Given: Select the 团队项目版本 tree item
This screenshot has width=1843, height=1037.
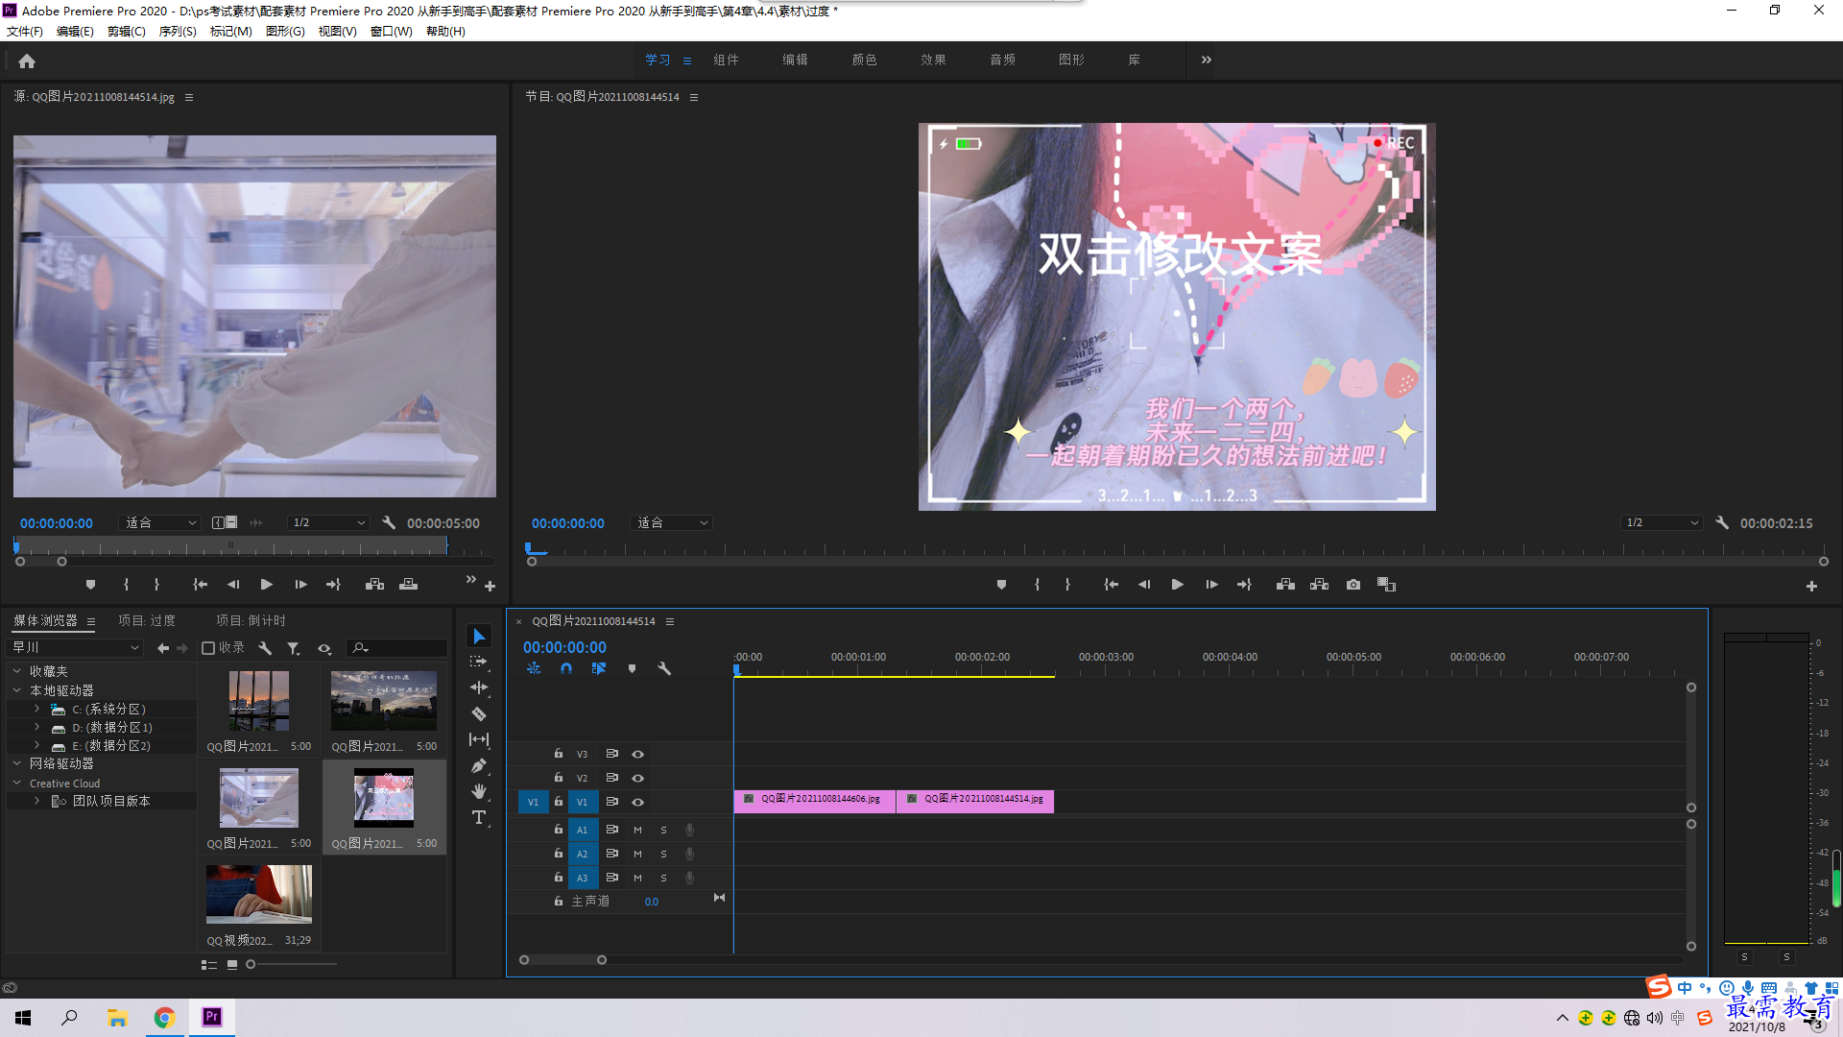Looking at the screenshot, I should pyautogui.click(x=111, y=801).
